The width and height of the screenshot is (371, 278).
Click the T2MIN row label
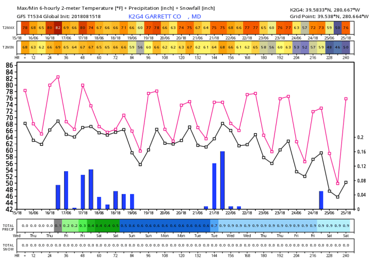click(x=9, y=47)
